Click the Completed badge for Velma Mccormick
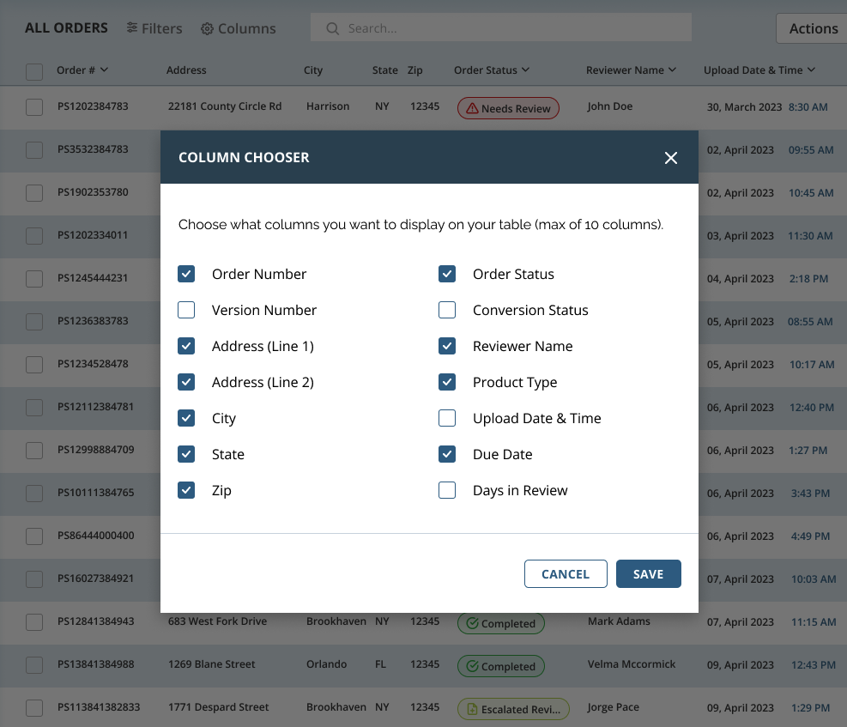The width and height of the screenshot is (847, 727). [x=500, y=666]
